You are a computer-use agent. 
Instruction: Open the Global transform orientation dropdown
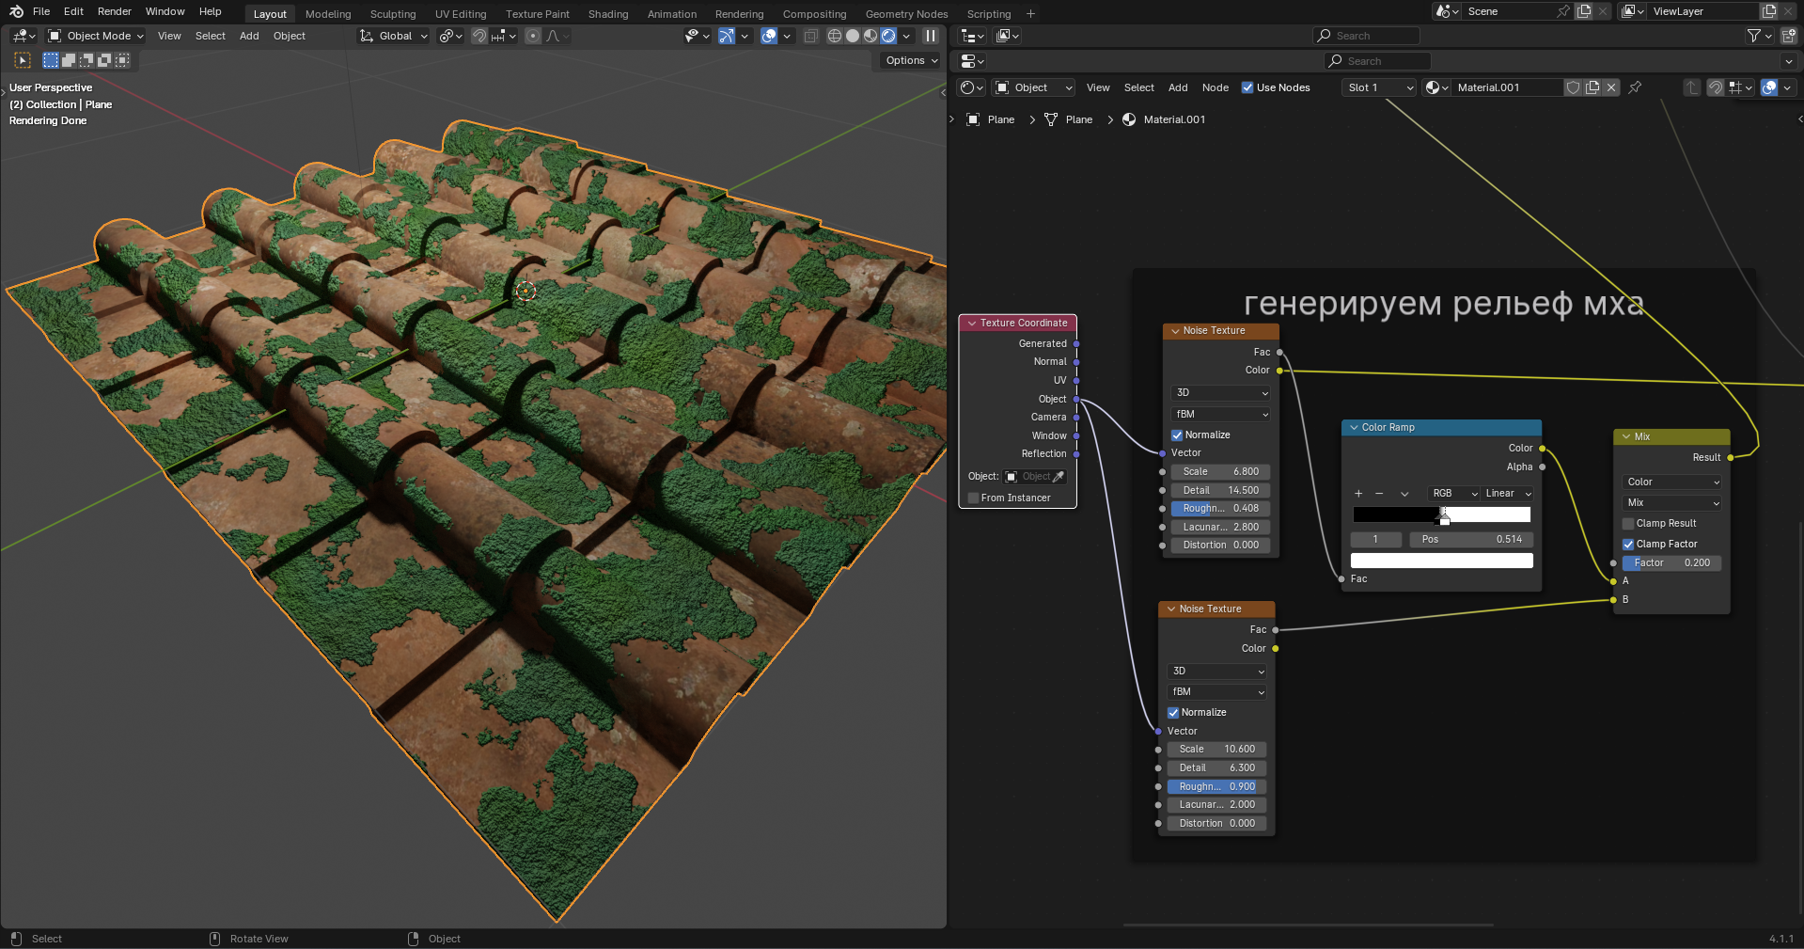tap(394, 36)
